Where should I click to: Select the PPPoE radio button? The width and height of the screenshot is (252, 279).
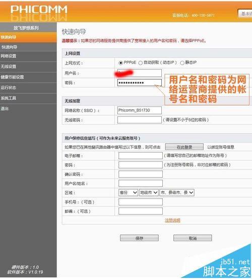pyautogui.click(x=120, y=63)
